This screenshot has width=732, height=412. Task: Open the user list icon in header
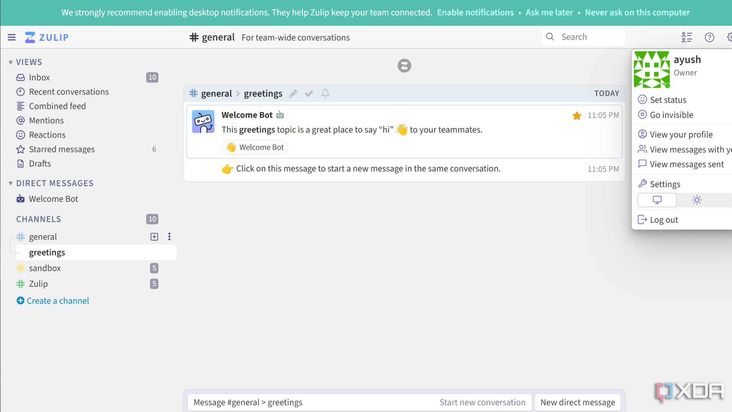[687, 37]
